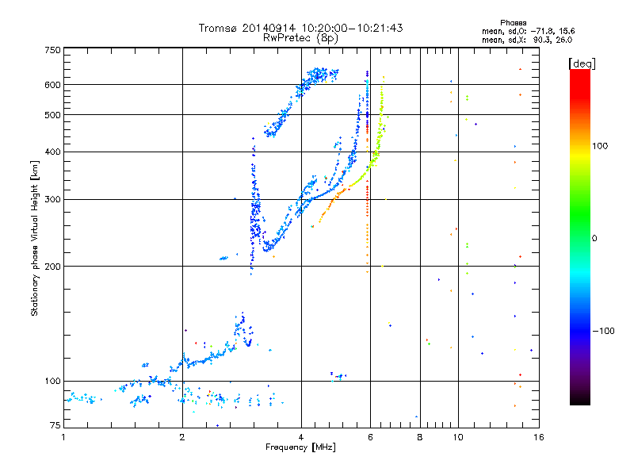Click the x-axis tick label '8'
The width and height of the screenshot is (634, 476).
tap(420, 437)
